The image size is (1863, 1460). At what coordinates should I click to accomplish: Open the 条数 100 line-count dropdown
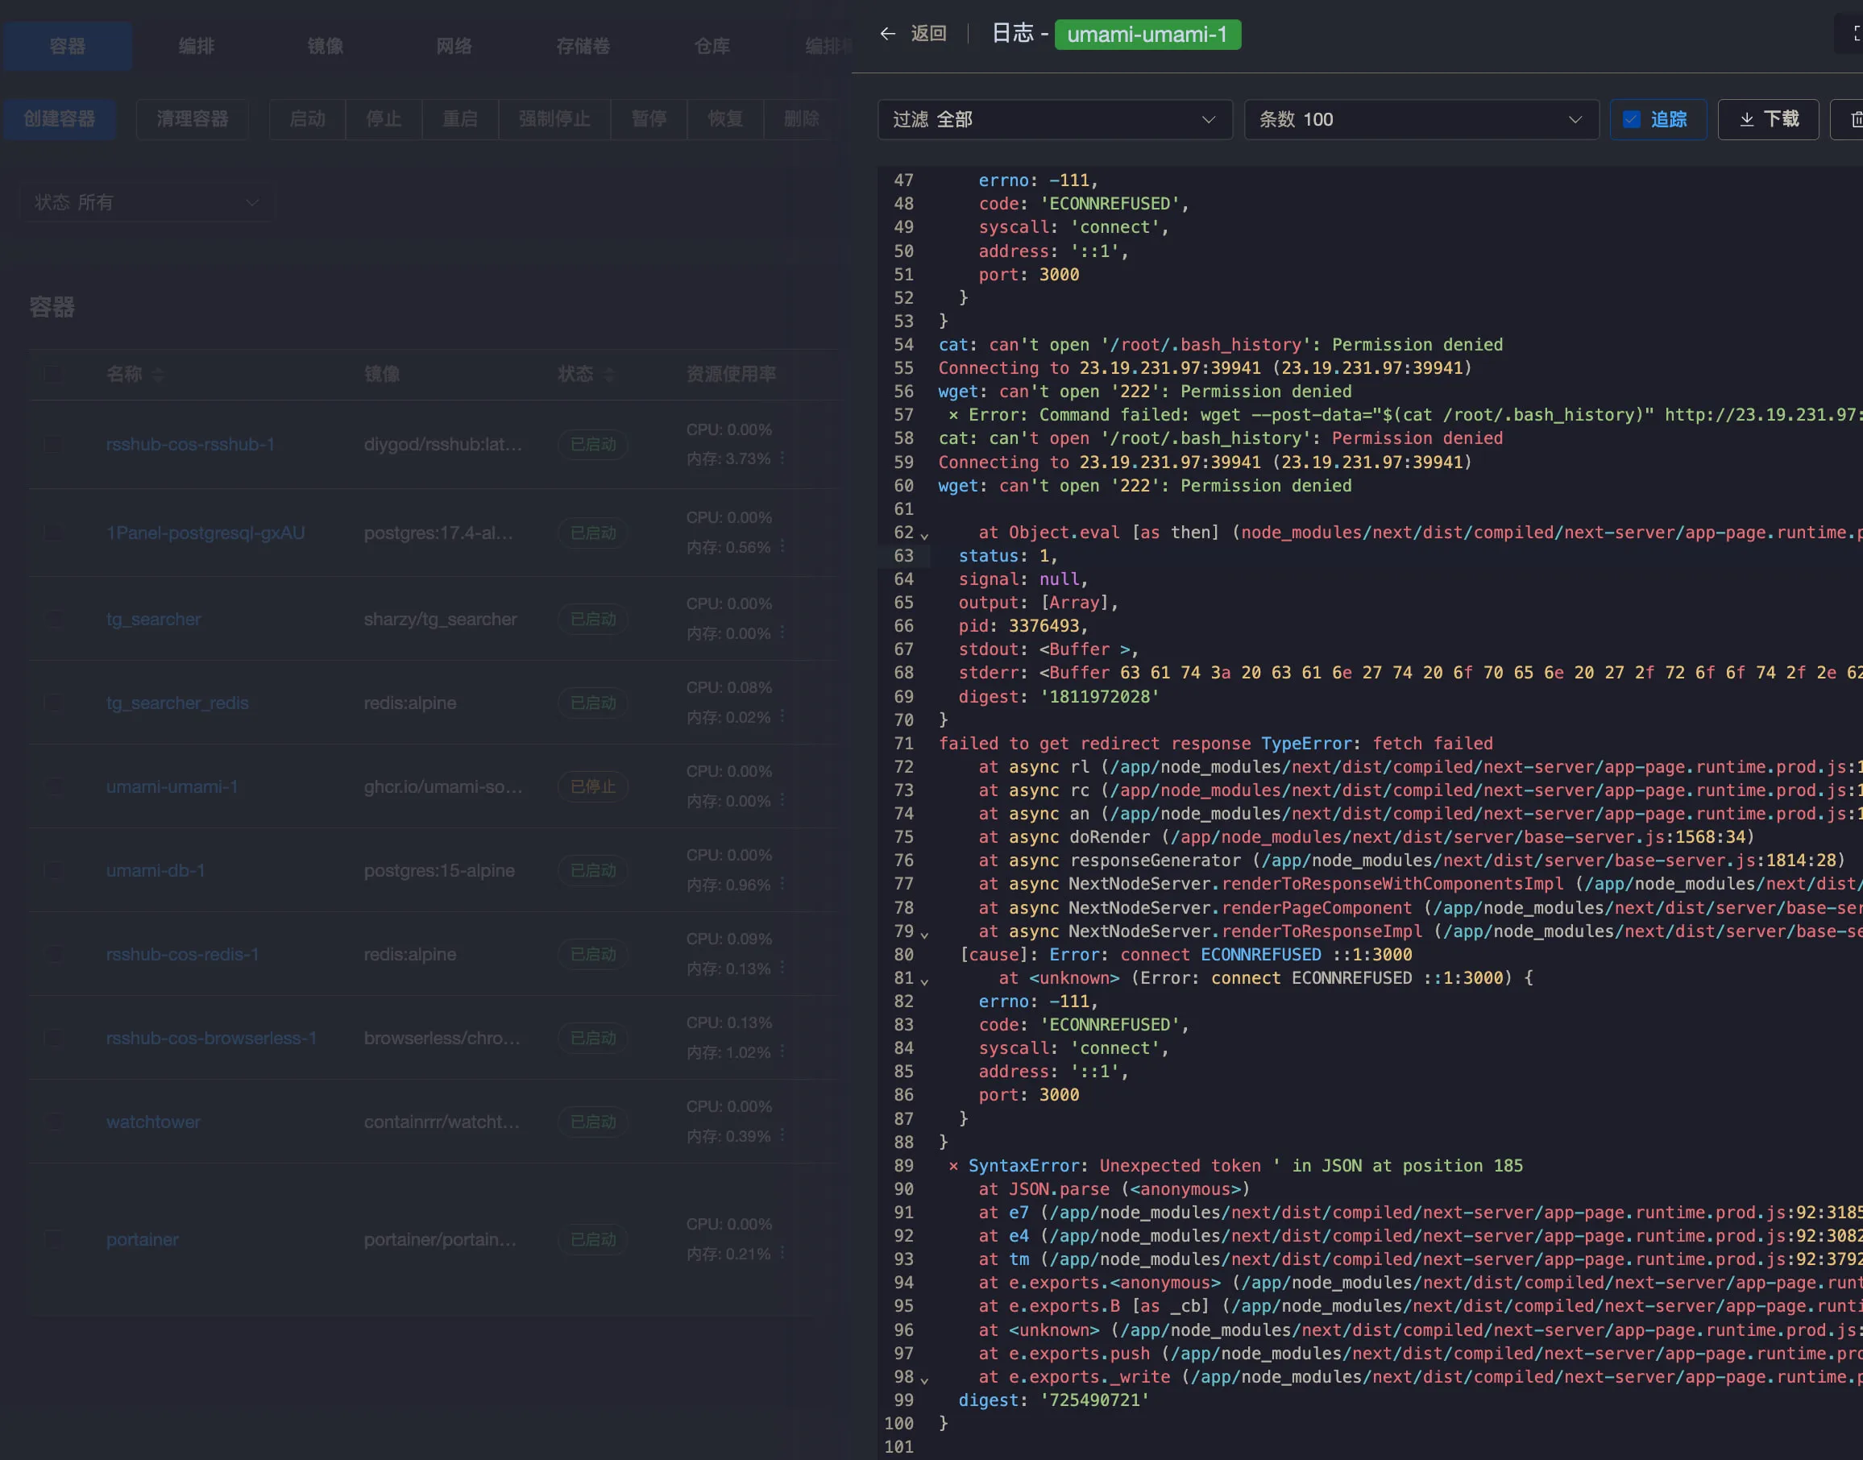click(x=1420, y=120)
